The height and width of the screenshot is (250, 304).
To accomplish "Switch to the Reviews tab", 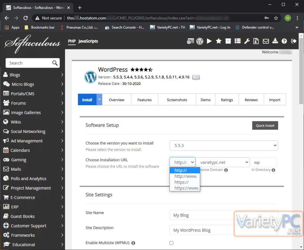I will click(251, 100).
